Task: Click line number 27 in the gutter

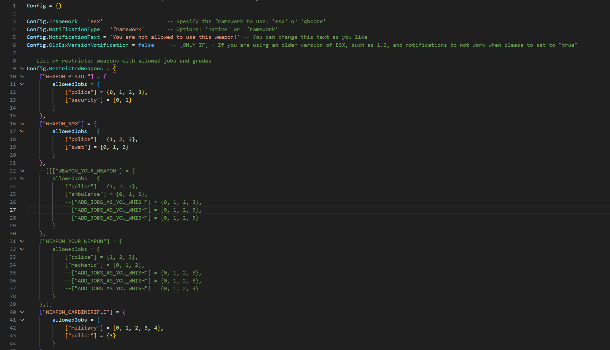Action: click(x=13, y=210)
